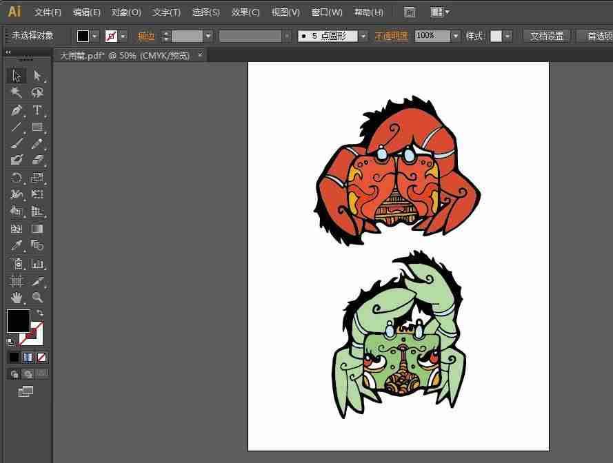This screenshot has height=463, width=613.
Task: Select the Column Graph tool
Action: [37, 264]
